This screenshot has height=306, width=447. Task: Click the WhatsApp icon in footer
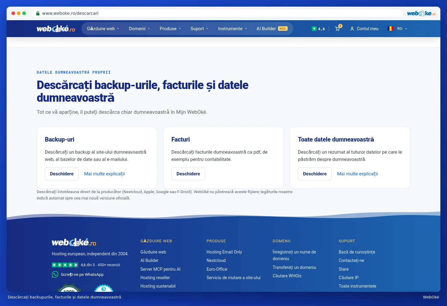55,274
